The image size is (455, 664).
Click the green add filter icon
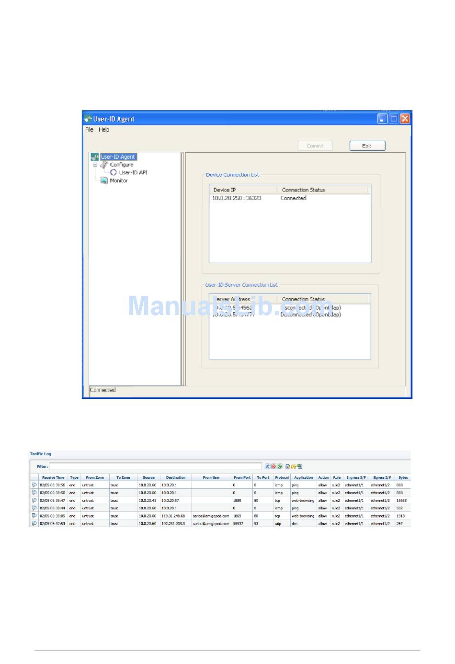pos(280,466)
